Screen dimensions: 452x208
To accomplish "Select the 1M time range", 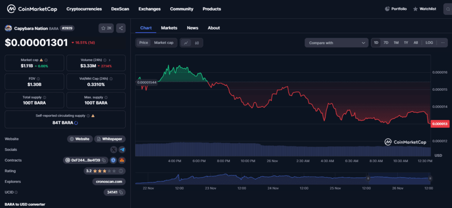I will coord(396,43).
